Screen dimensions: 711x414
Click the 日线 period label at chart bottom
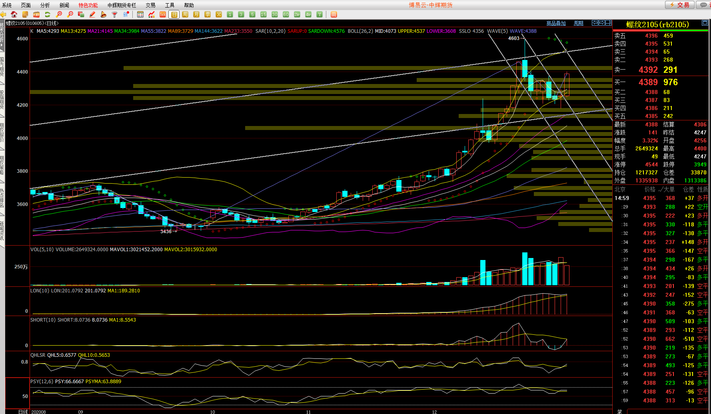click(23, 412)
